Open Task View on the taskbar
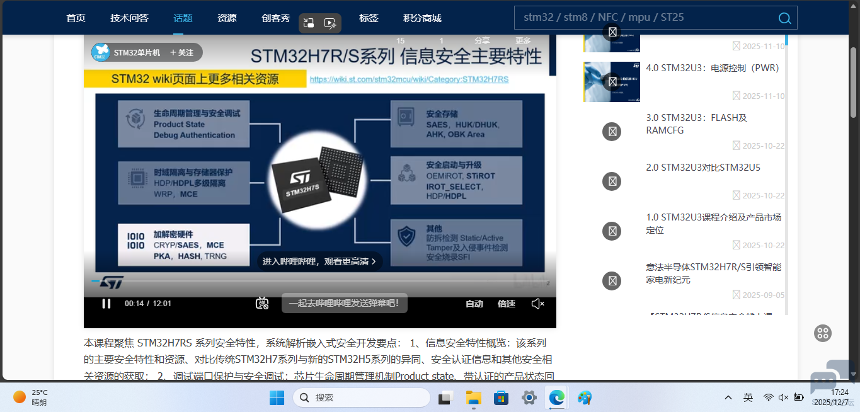 coord(446,398)
